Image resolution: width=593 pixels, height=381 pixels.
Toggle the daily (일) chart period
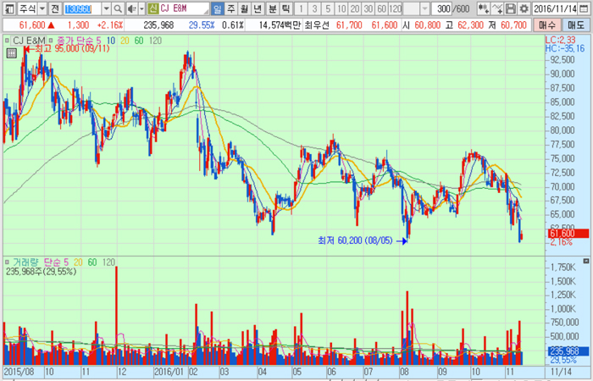(217, 8)
